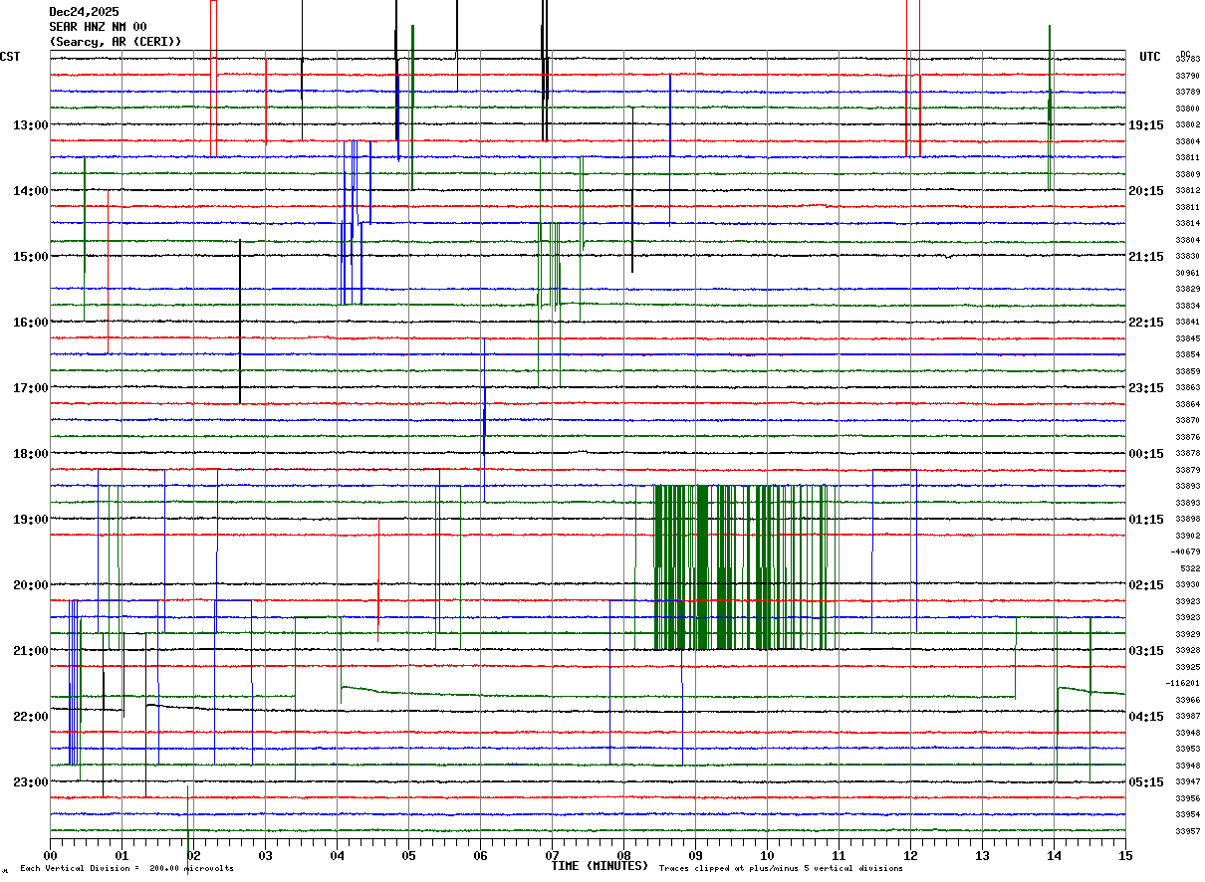This screenshot has width=1205, height=882.
Task: Select DC offset value 33987
Action: (1187, 717)
